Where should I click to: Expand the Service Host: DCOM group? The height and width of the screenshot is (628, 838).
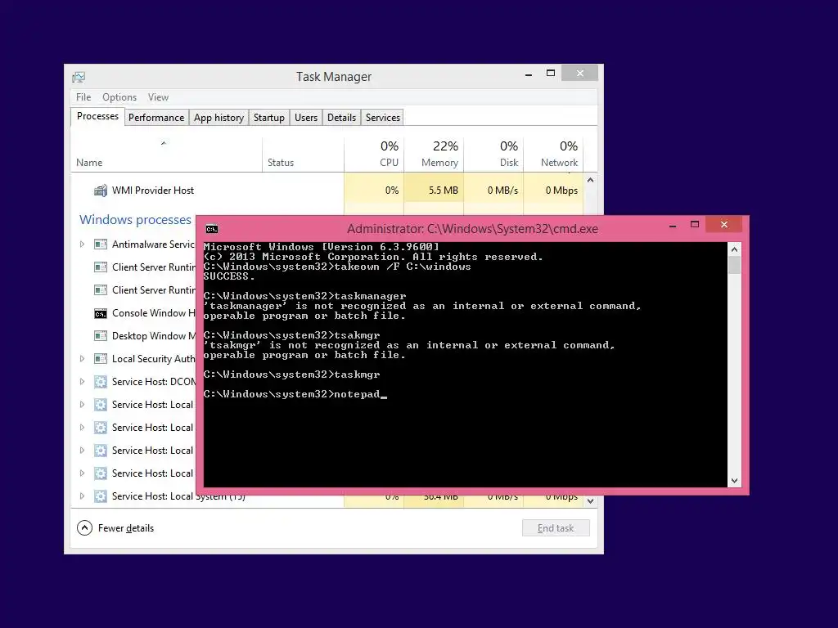click(82, 382)
